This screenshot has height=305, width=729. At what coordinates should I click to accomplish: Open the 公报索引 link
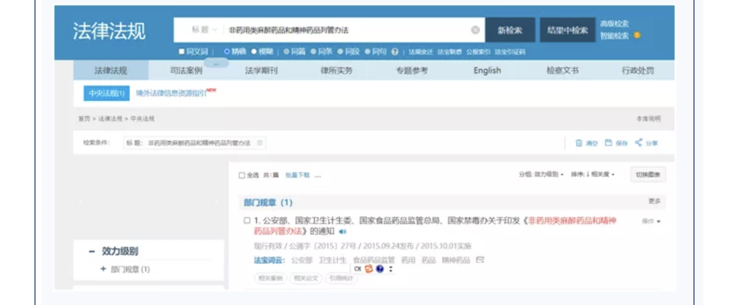478,51
